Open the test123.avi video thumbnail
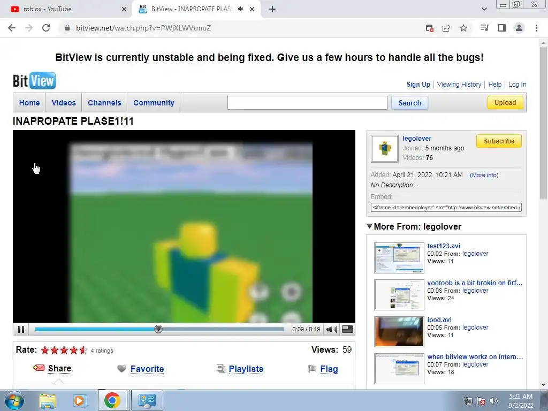The image size is (548, 411). click(399, 258)
